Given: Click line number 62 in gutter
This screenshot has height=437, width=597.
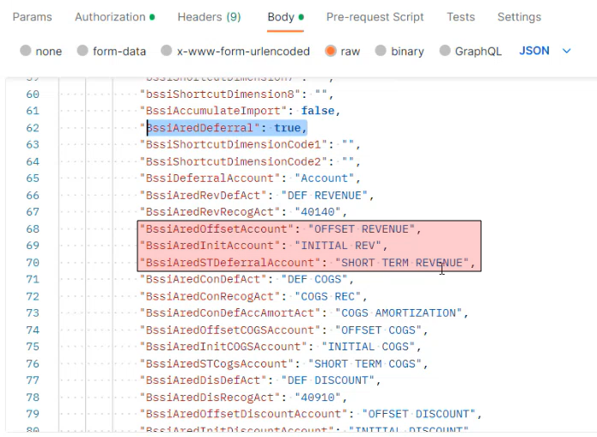Looking at the screenshot, I should pyautogui.click(x=33, y=128).
